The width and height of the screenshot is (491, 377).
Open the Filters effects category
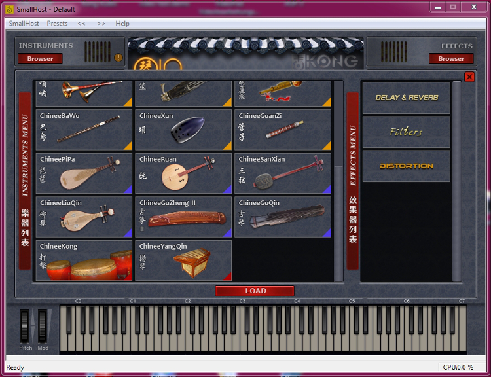407,132
